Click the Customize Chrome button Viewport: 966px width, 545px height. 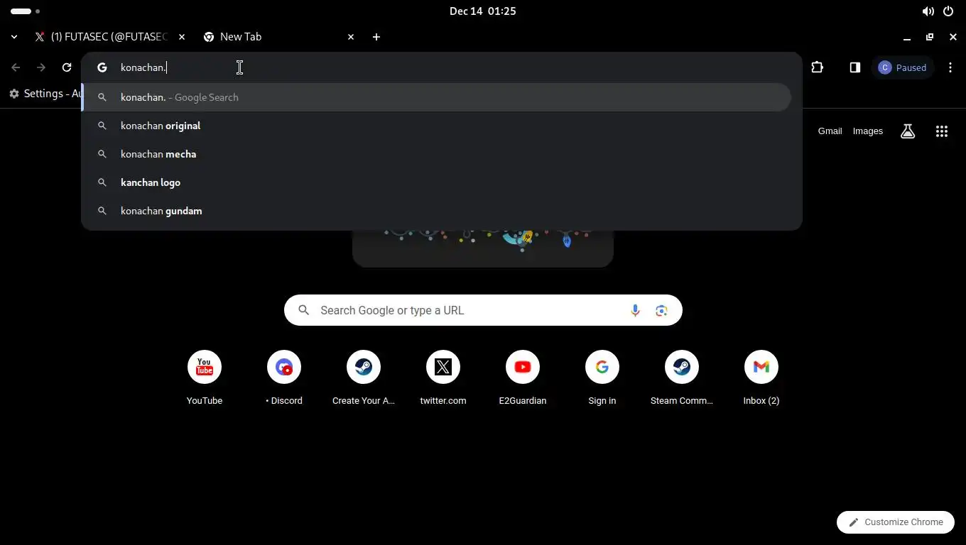(896, 522)
